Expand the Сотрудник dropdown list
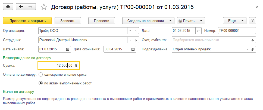 130,40
